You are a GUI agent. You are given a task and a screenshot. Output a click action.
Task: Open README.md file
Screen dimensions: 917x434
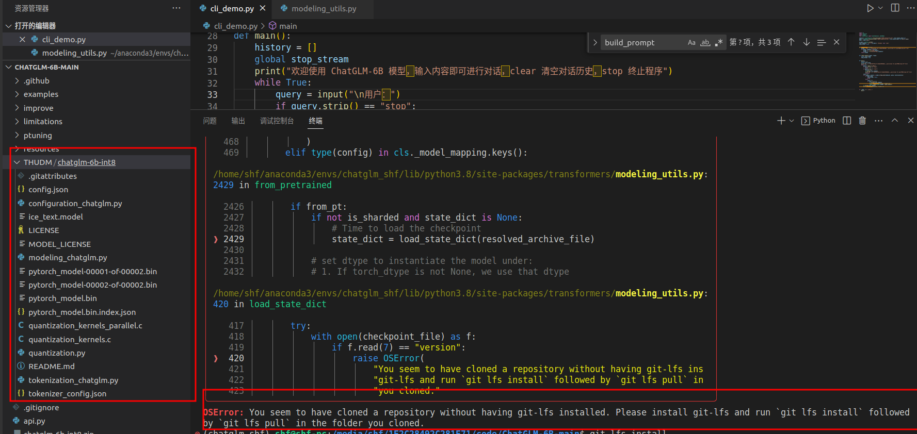coord(96,366)
